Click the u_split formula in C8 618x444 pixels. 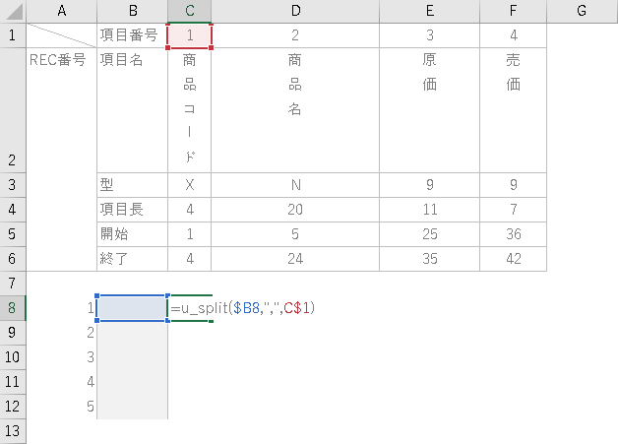pyautogui.click(x=243, y=308)
